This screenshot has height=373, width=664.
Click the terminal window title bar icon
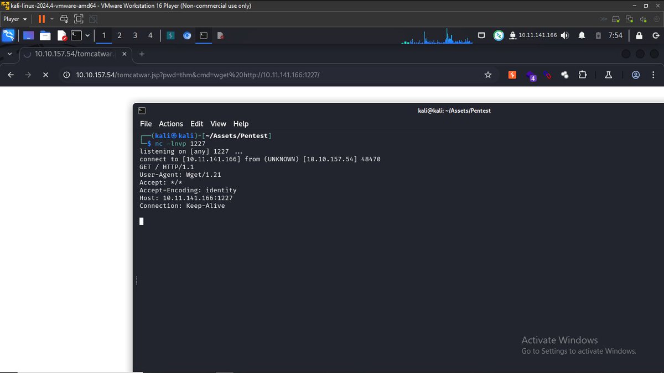tap(142, 111)
